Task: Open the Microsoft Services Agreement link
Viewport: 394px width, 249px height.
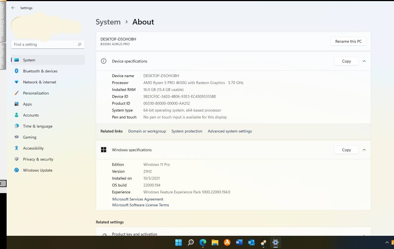Action: (x=138, y=199)
